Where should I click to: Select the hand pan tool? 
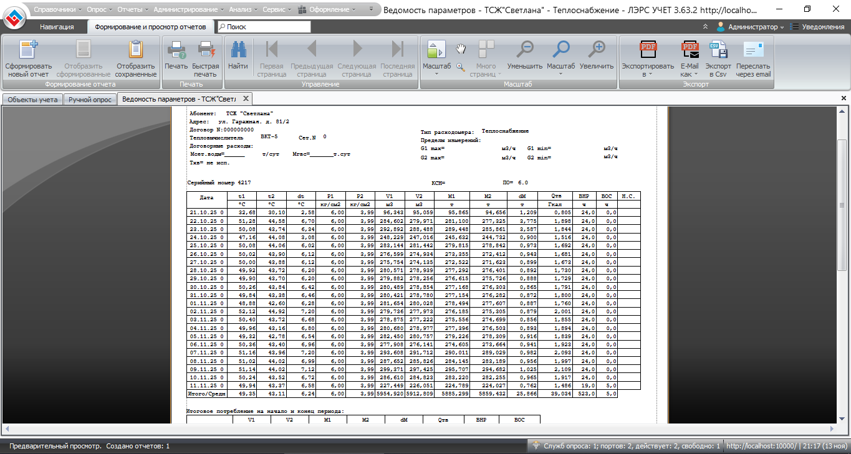pyautogui.click(x=461, y=49)
